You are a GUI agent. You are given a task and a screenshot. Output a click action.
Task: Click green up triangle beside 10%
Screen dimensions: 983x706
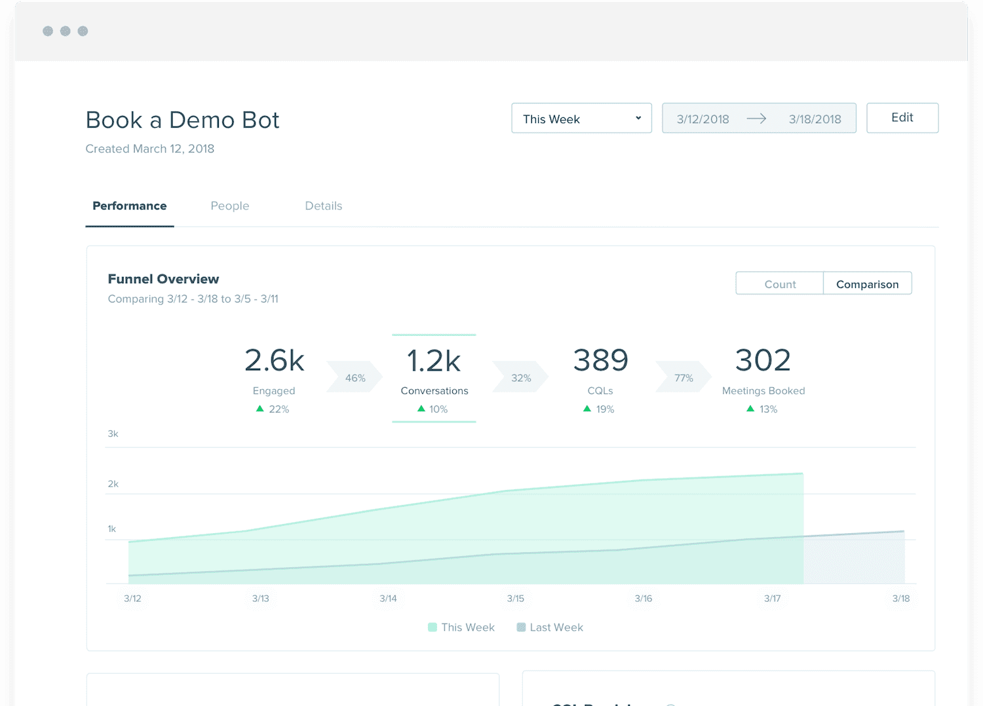(x=421, y=409)
